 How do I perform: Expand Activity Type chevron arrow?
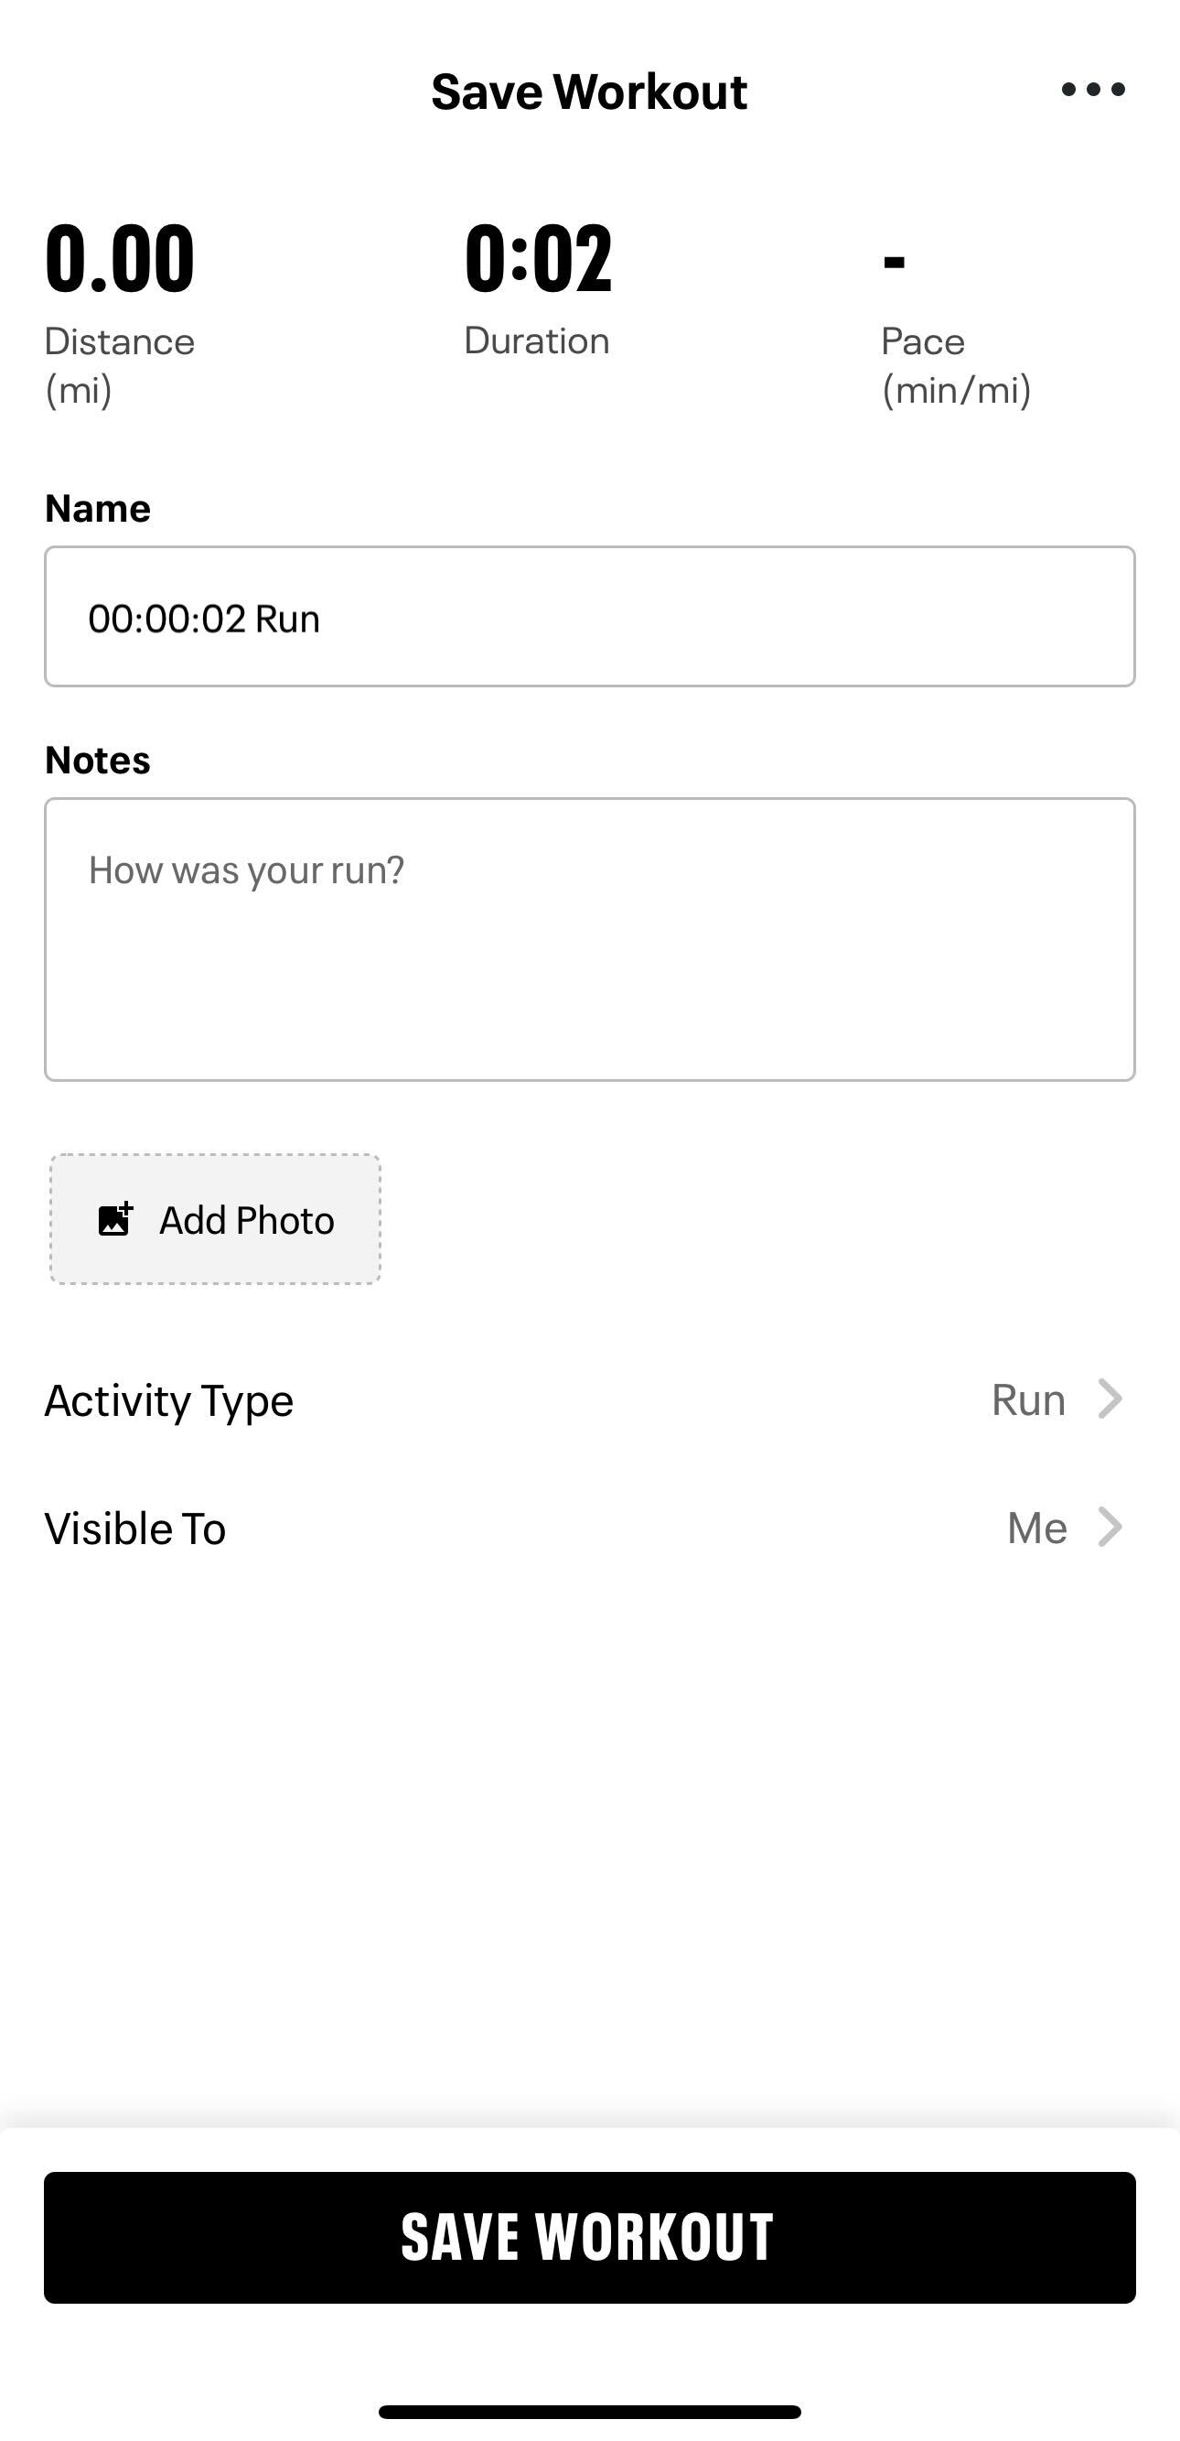point(1110,1399)
